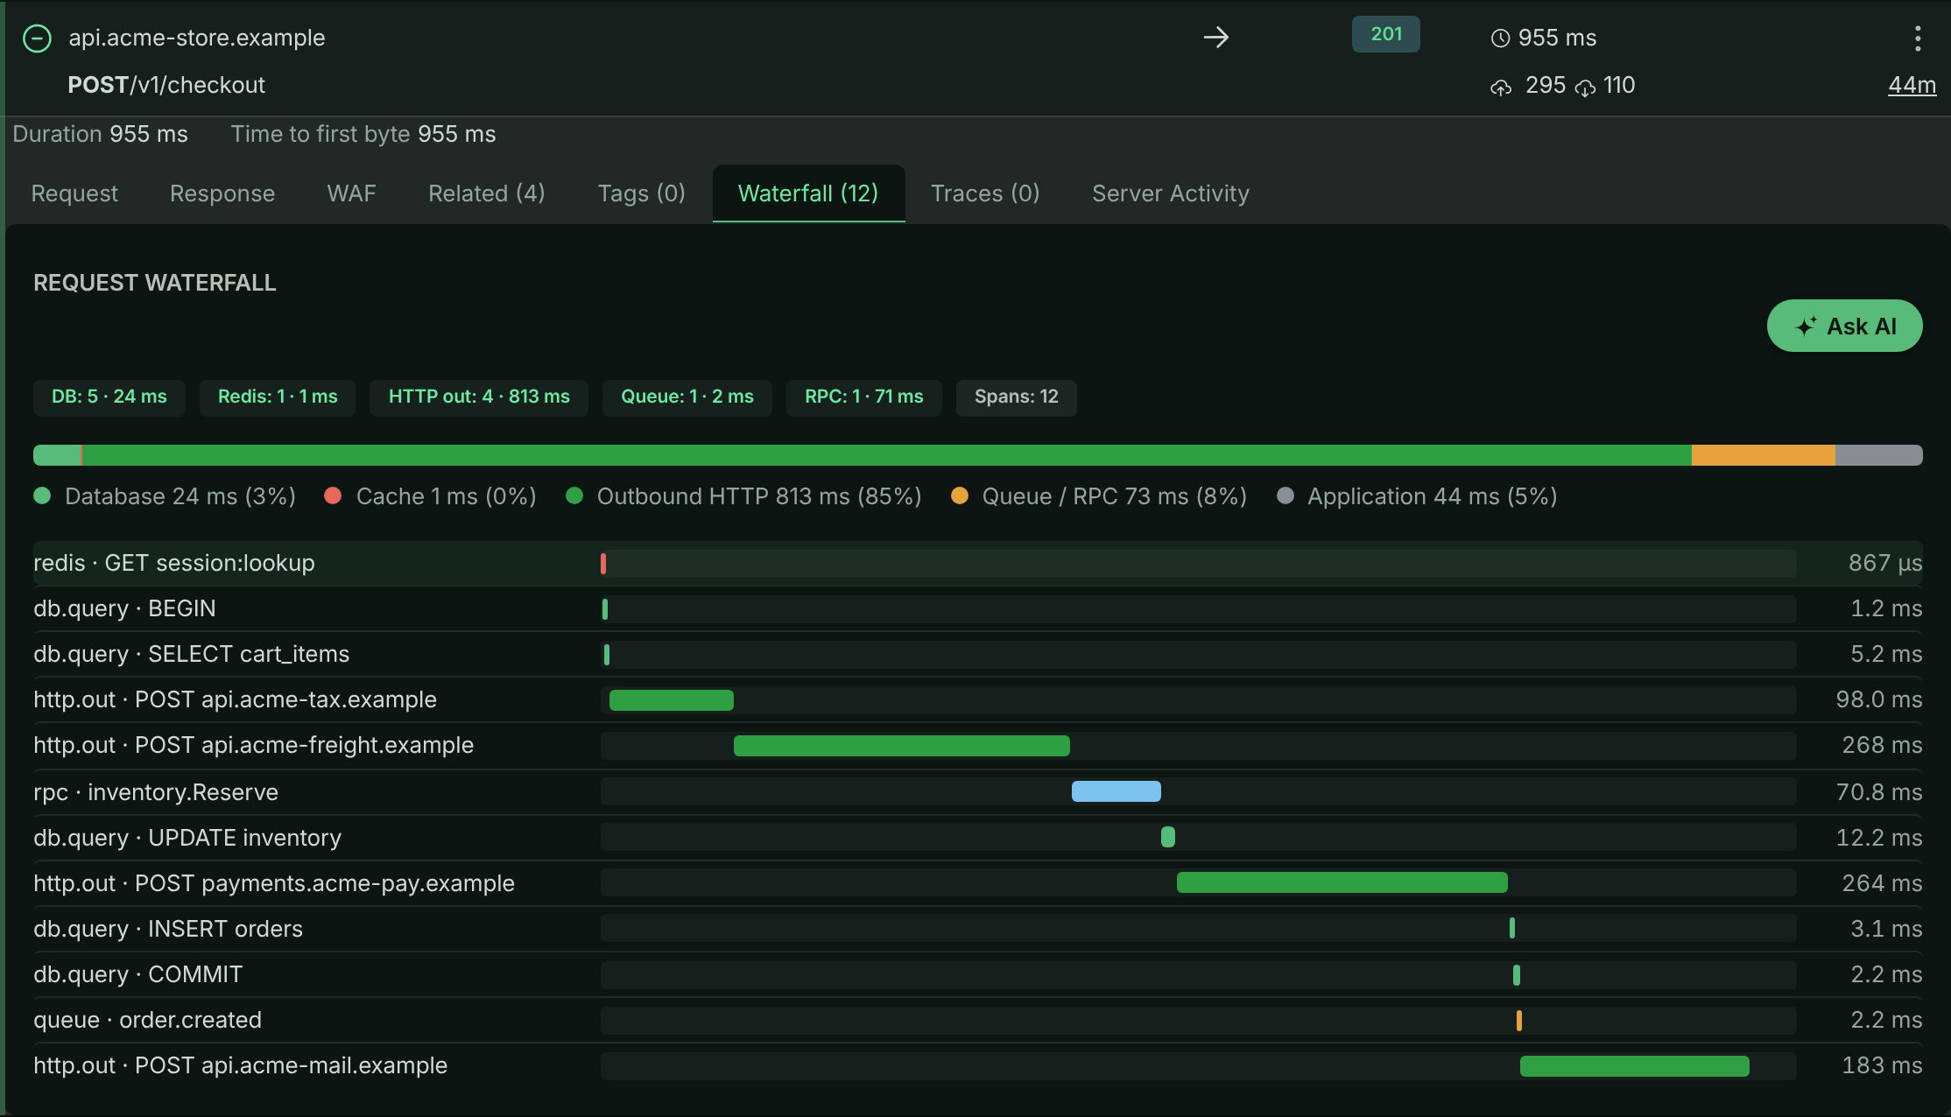Click the download cloud icon beside 110
Viewport: 1951px width, 1117px height.
pos(1585,88)
